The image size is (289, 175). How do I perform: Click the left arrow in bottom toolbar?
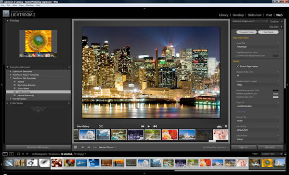coord(83,147)
